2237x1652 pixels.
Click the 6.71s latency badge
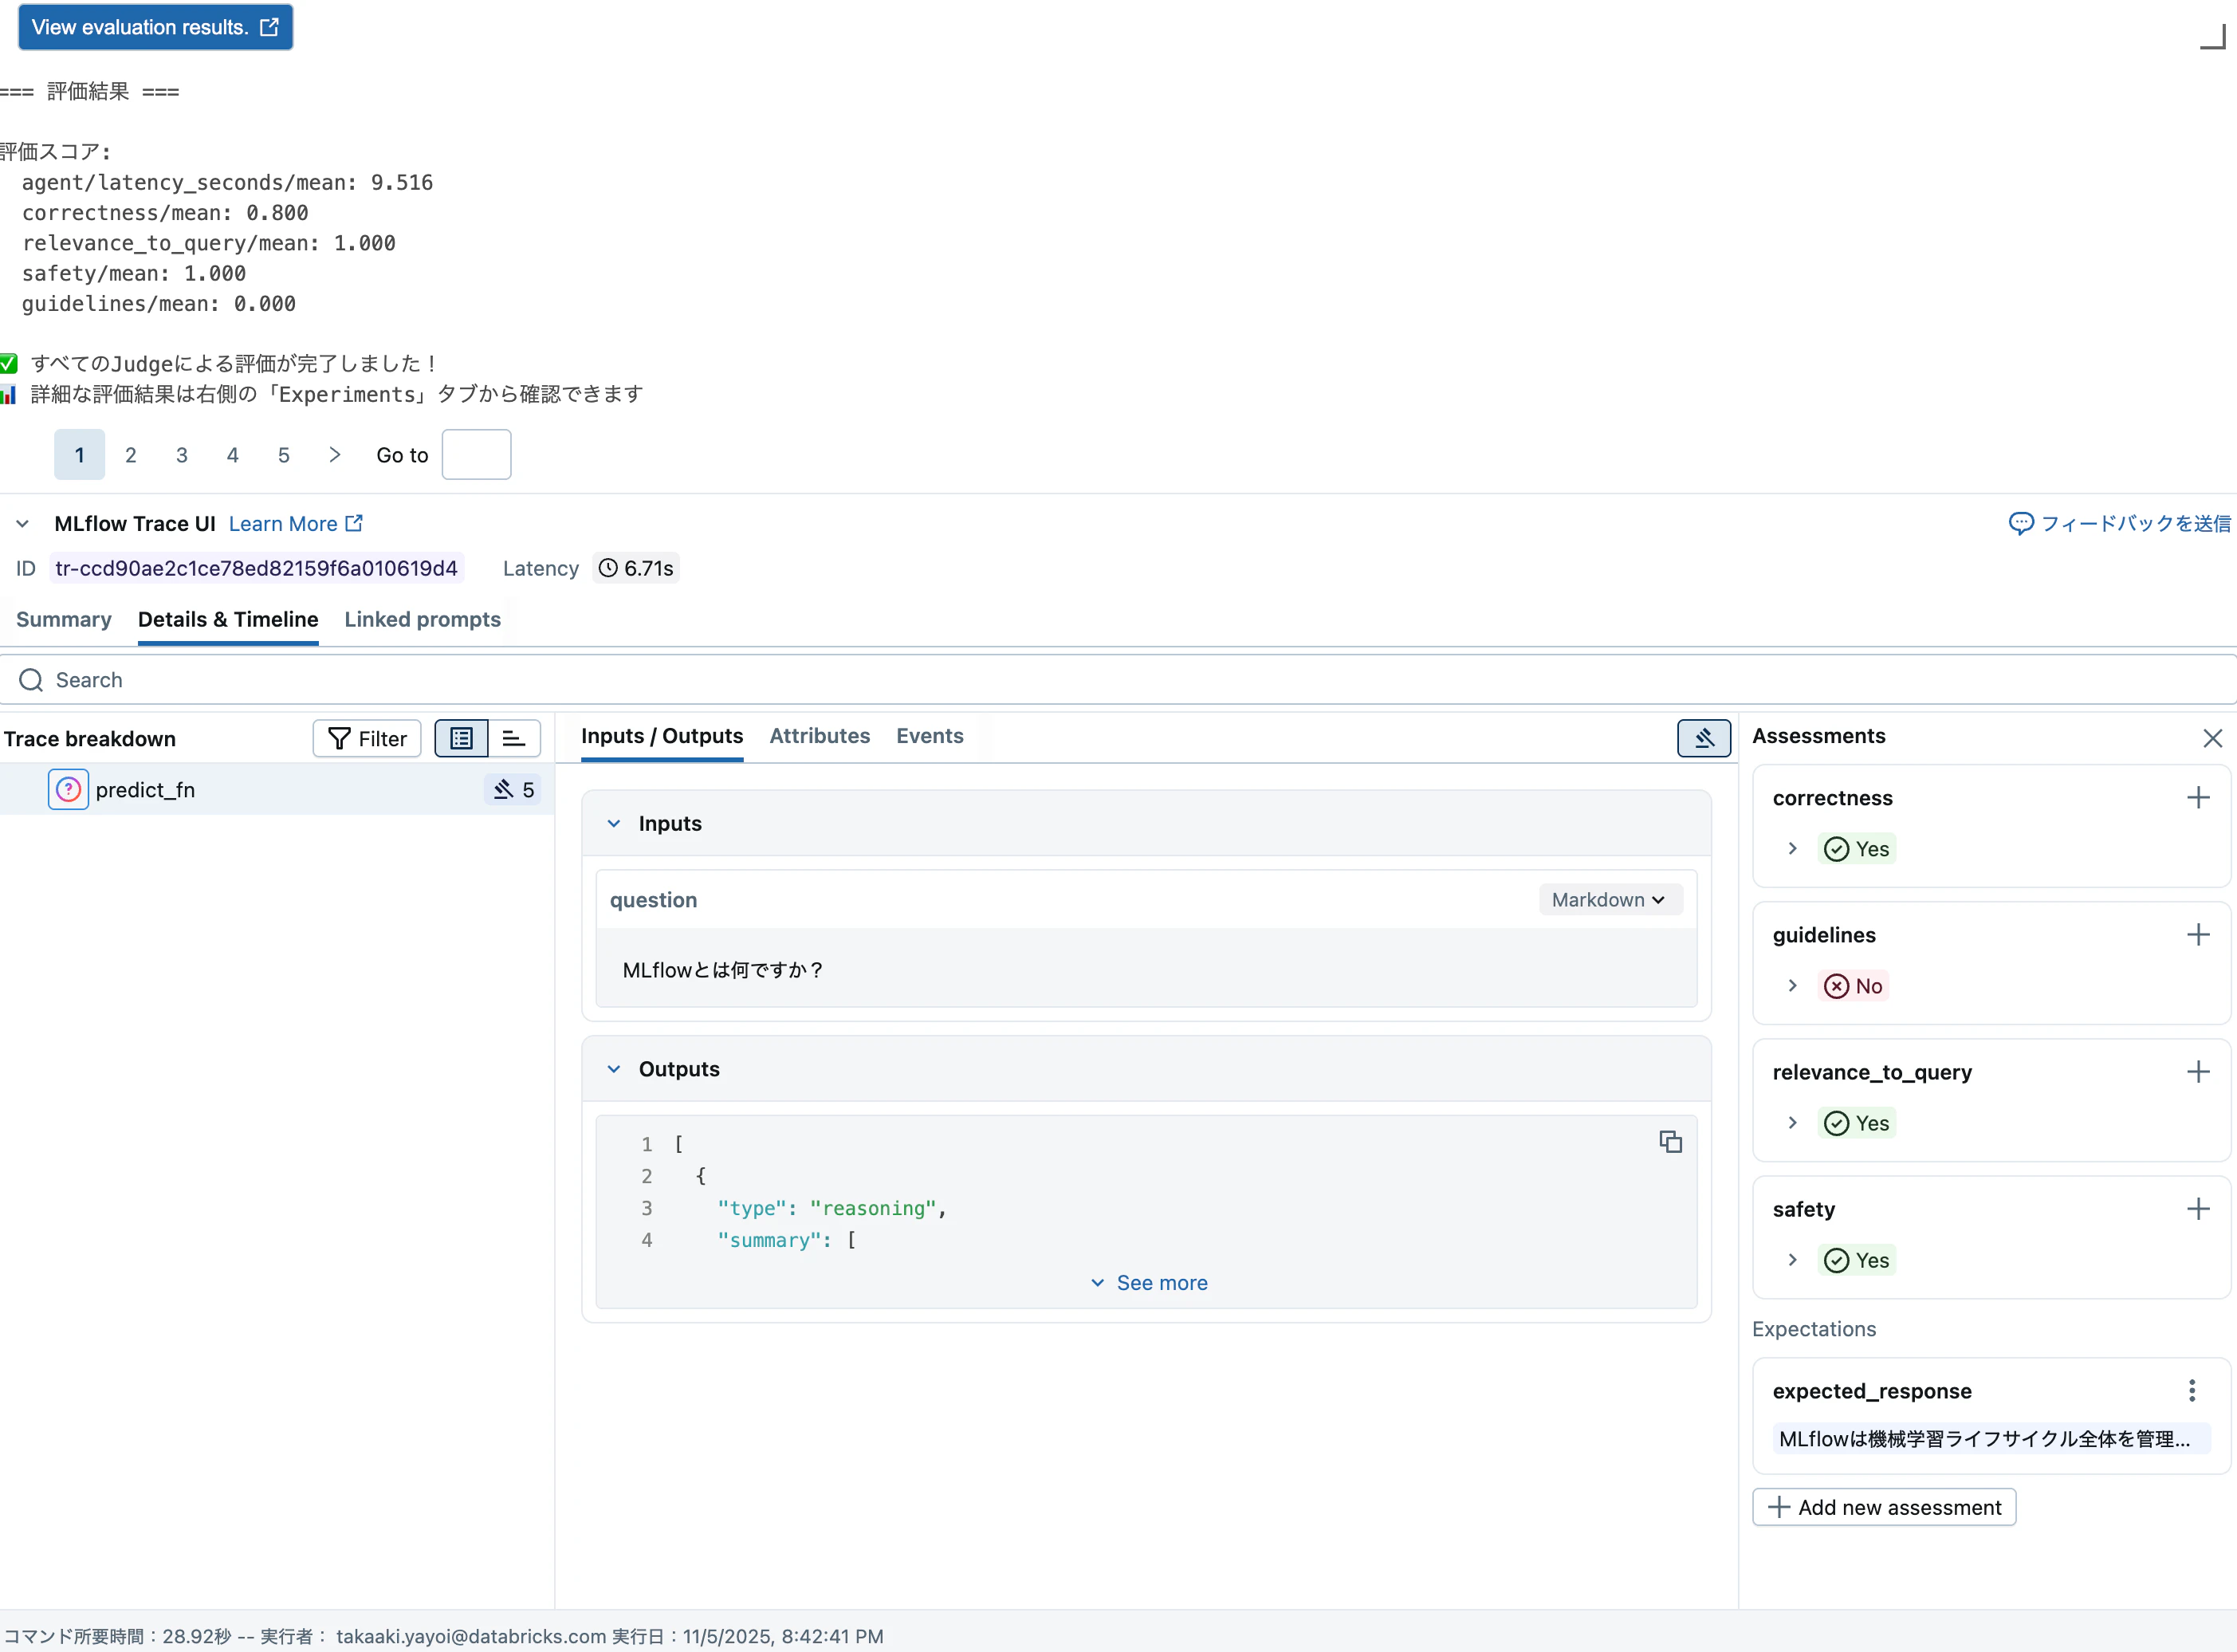(636, 569)
